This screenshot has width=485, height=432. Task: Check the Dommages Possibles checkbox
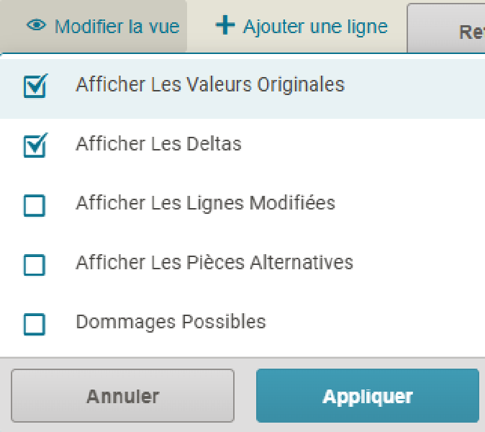[x=35, y=323]
